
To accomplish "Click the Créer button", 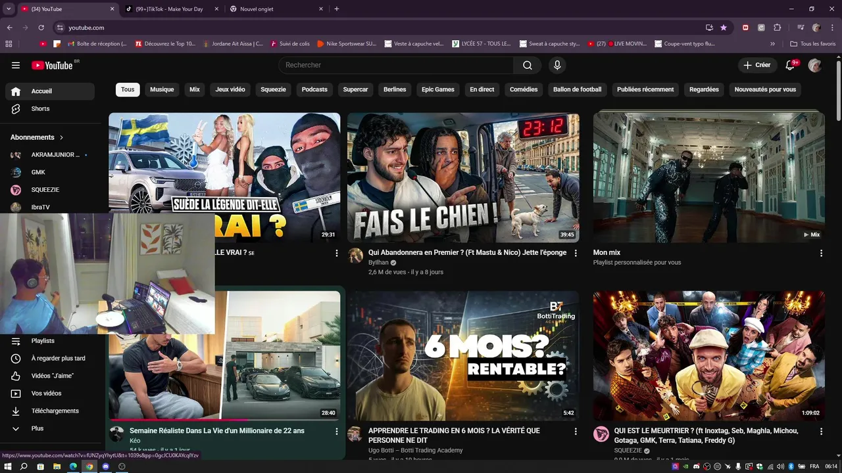I will coord(757,65).
